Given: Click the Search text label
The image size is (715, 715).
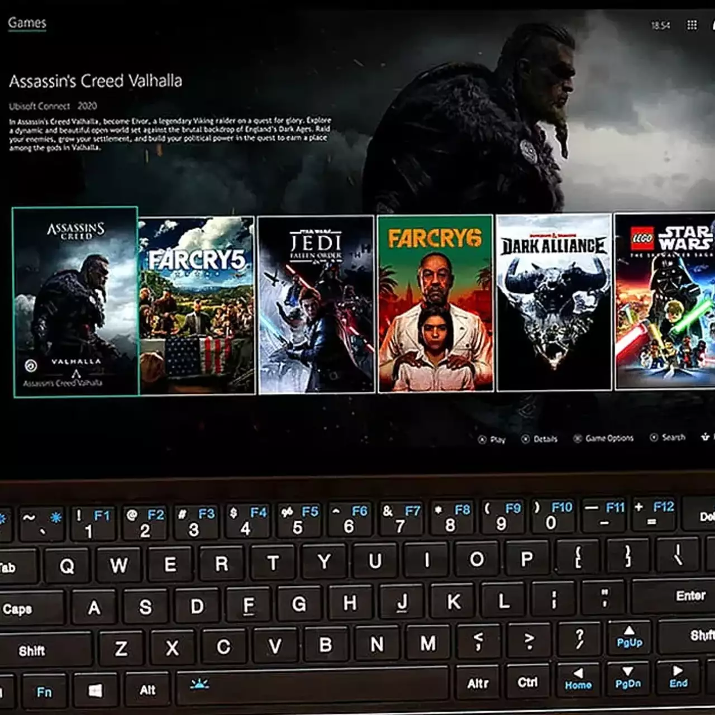Looking at the screenshot, I should [673, 437].
